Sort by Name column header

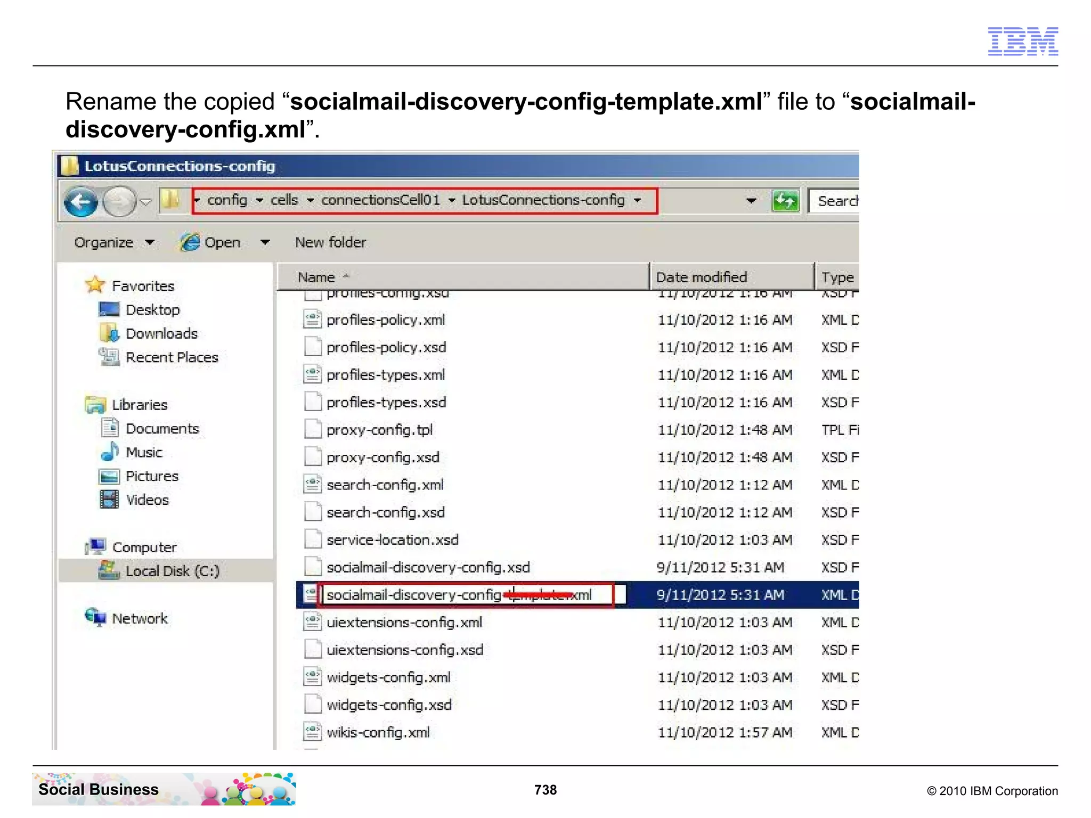tap(316, 277)
